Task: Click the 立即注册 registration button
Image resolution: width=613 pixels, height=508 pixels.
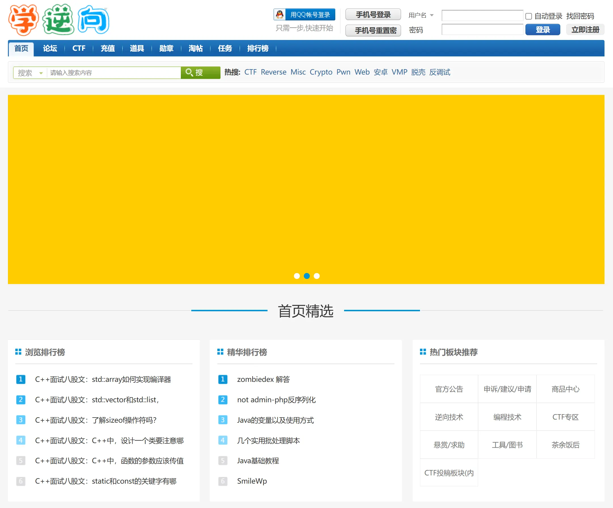Action: (x=585, y=29)
